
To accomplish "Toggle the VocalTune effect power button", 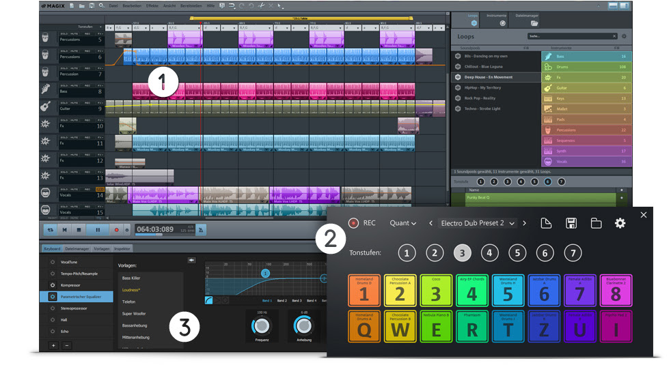I will click(53, 262).
